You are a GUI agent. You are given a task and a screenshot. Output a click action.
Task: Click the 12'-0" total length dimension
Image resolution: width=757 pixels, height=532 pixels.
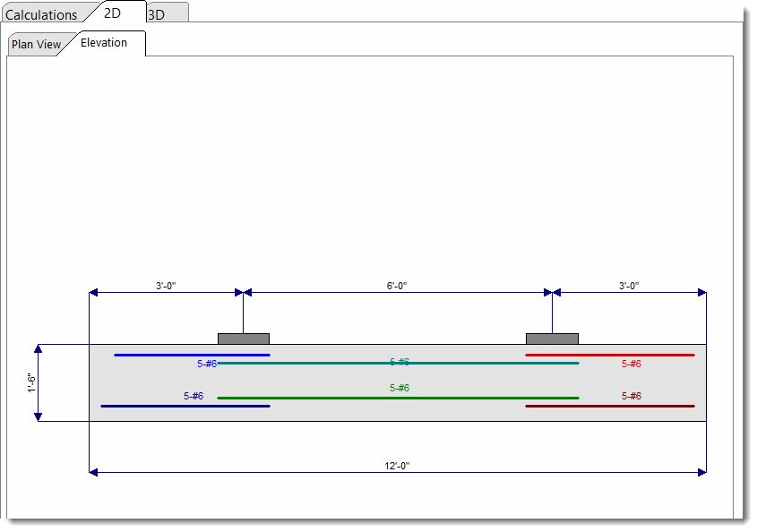397,465
